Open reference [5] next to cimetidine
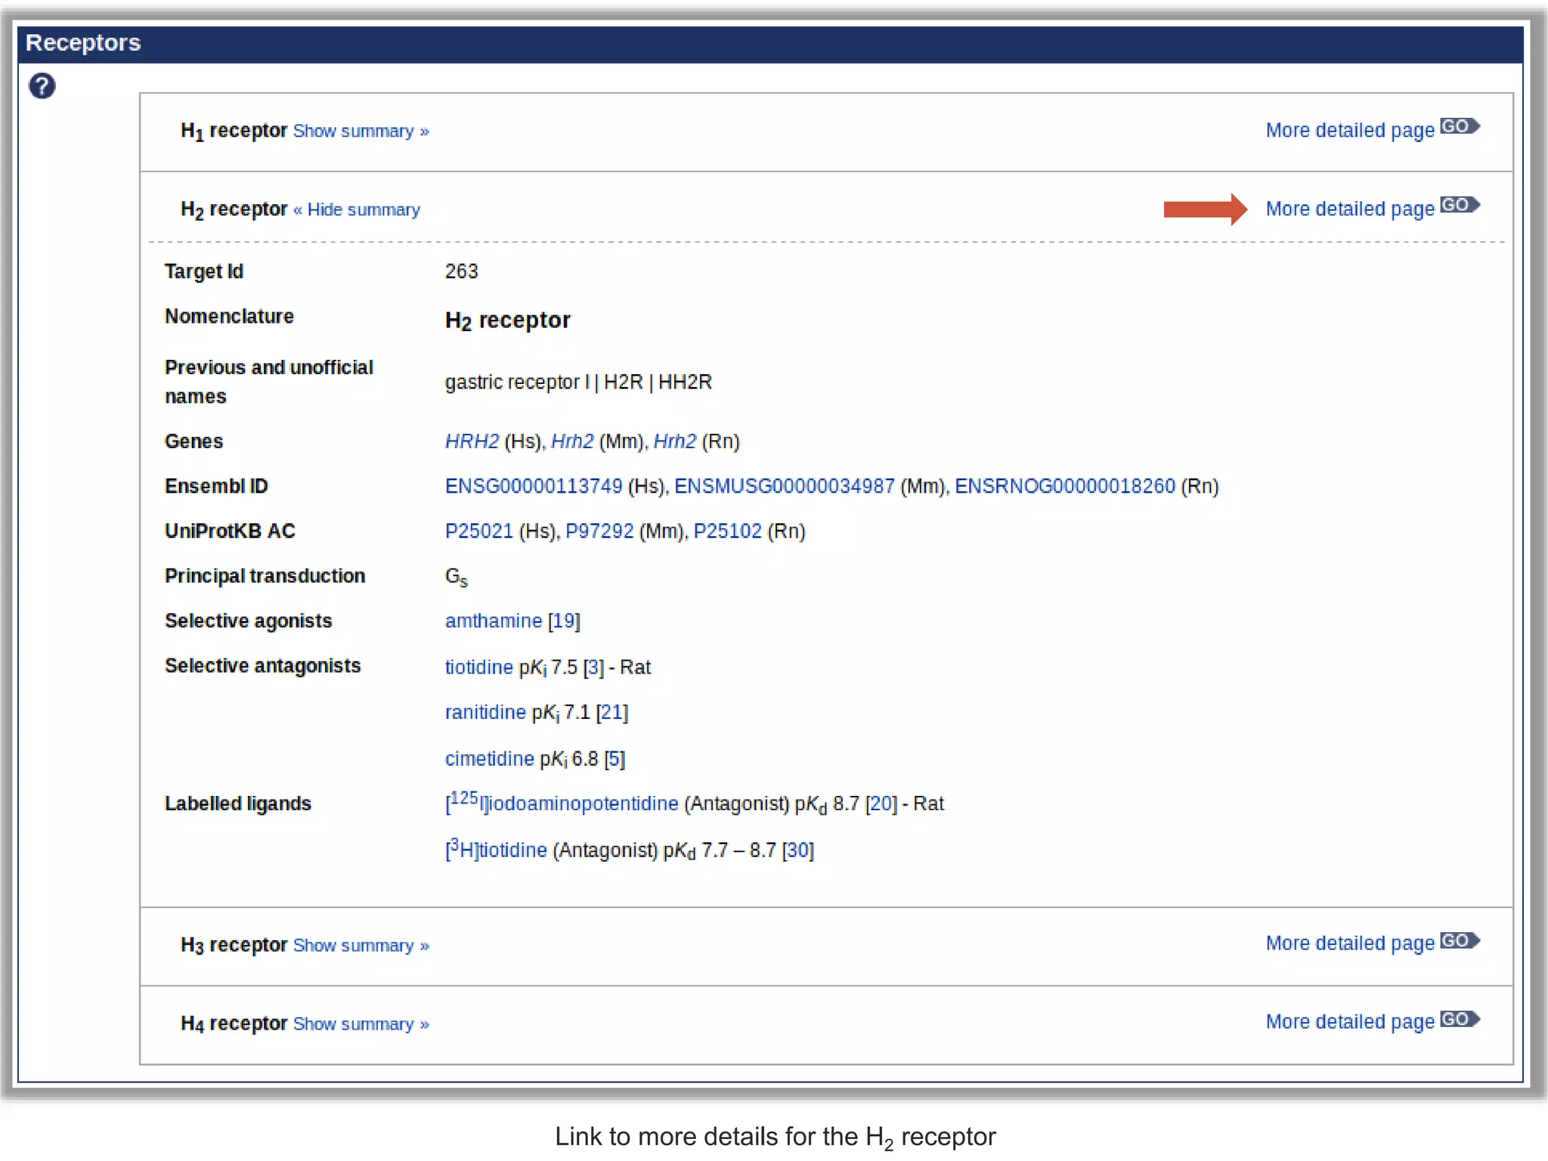This screenshot has width=1548, height=1161. click(615, 759)
